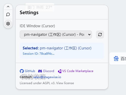The image size is (126, 95).
Task: Collapse the toolbar with the up chevron
Action: click(8, 7)
